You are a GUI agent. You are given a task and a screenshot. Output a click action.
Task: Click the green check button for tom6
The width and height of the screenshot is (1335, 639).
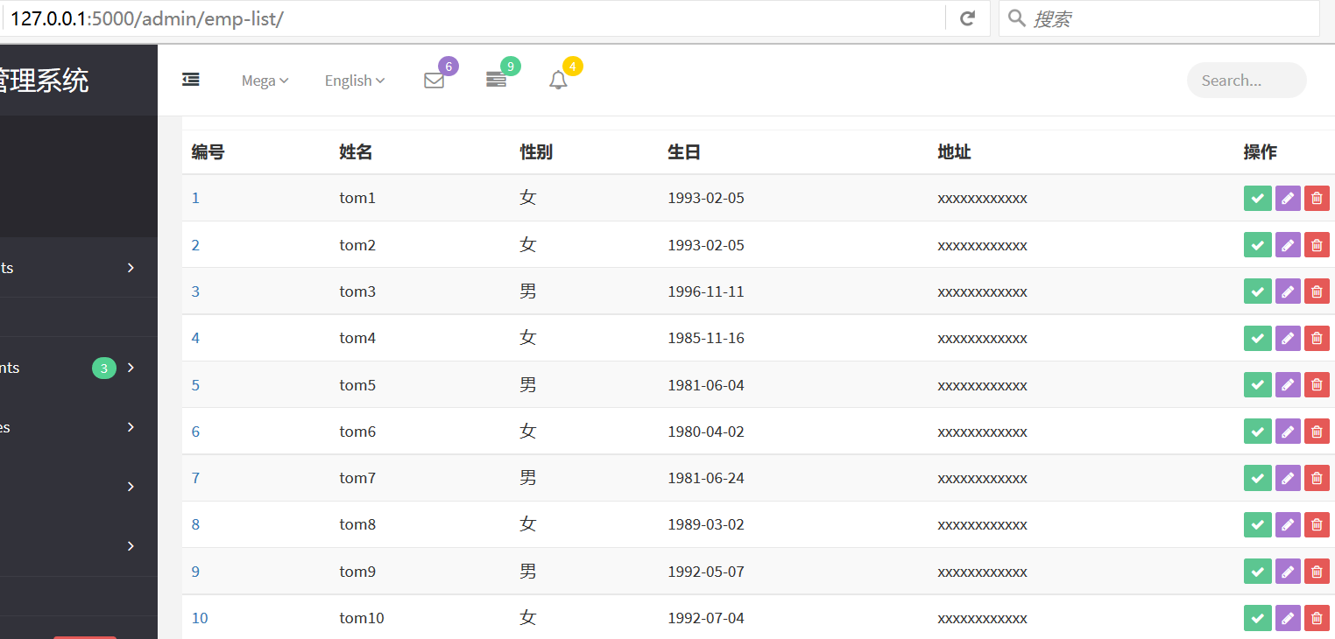(1258, 431)
